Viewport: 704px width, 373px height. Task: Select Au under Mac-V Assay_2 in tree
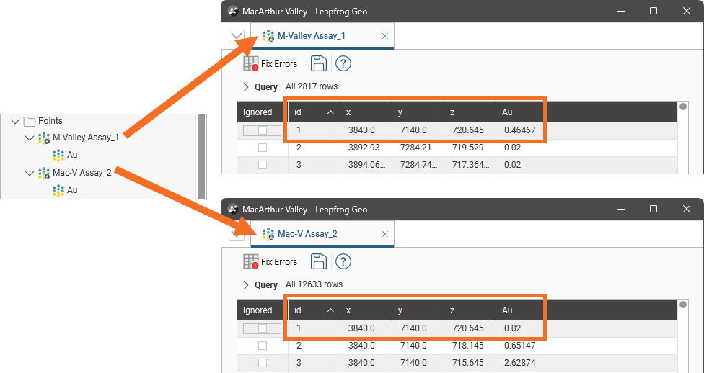(x=72, y=189)
